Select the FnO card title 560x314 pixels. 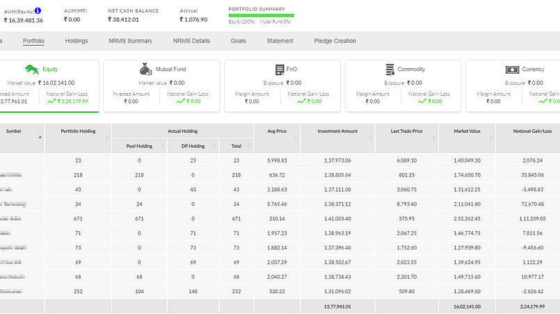tap(291, 69)
